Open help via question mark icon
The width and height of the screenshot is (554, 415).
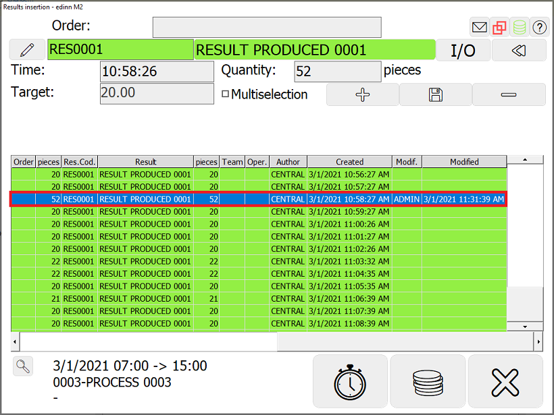[x=539, y=27]
